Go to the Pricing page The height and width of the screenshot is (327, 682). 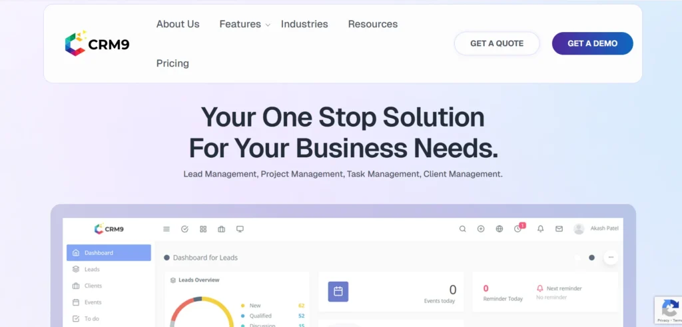(172, 63)
